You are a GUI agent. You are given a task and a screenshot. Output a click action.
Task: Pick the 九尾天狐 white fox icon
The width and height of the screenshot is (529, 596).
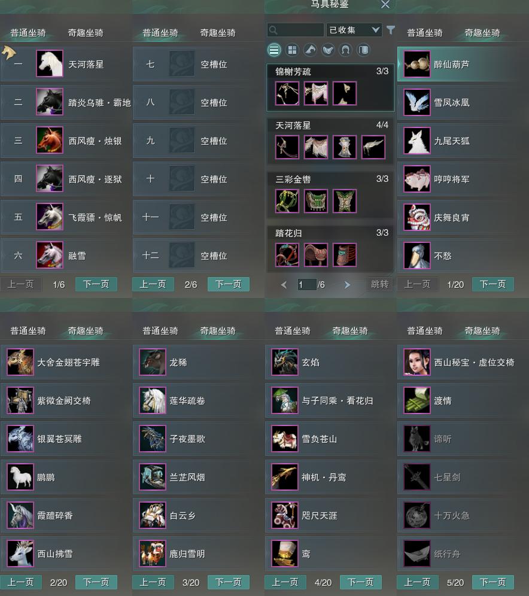(x=417, y=141)
